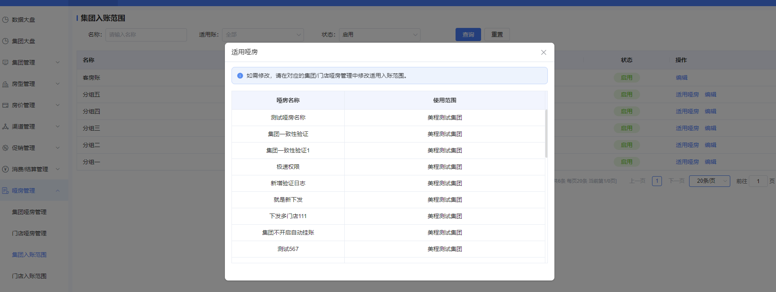776x292 pixels.
Task: Click the 前往 page number input
Action: 758,181
